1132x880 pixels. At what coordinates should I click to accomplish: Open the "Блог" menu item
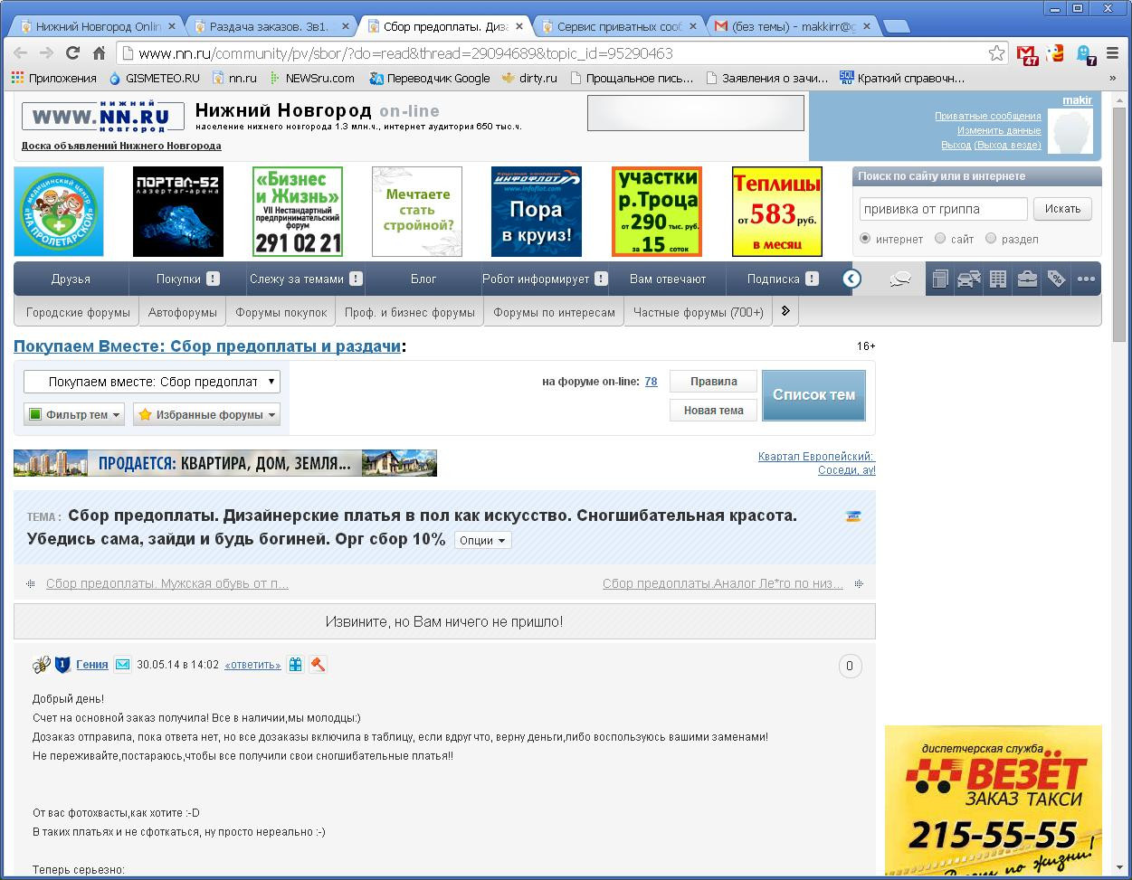[423, 279]
